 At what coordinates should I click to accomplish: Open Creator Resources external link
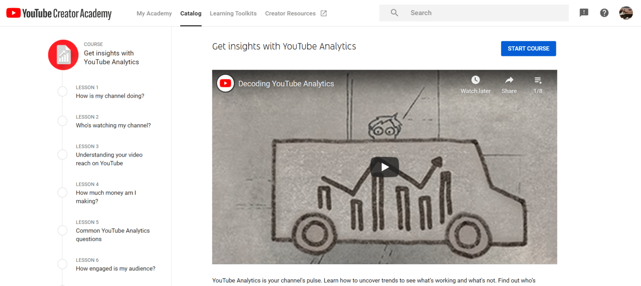[x=296, y=13]
